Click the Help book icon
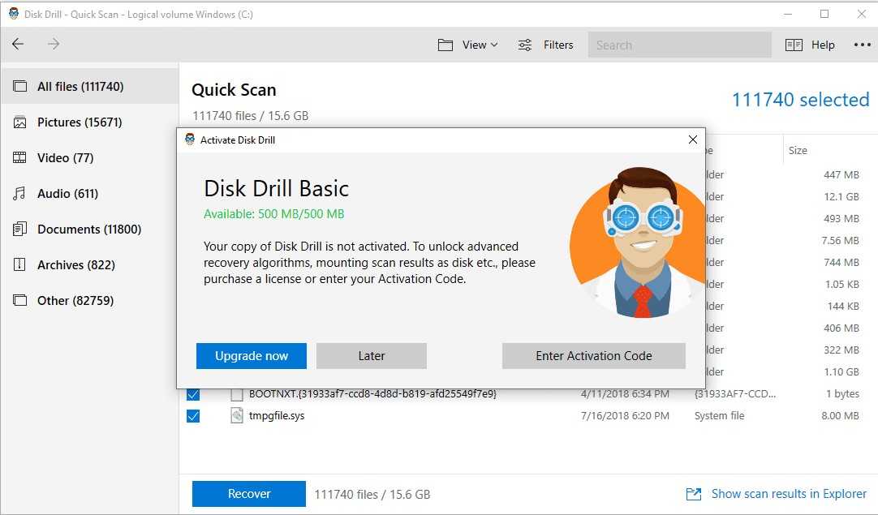Viewport: 878px width, 515px height. (x=794, y=45)
